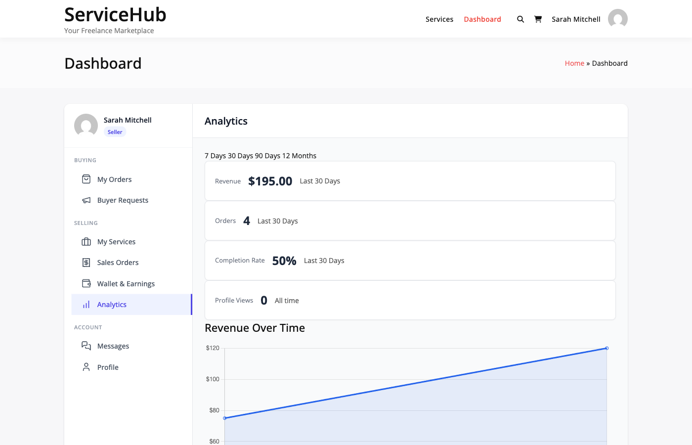Click the Profile person icon

point(86,367)
